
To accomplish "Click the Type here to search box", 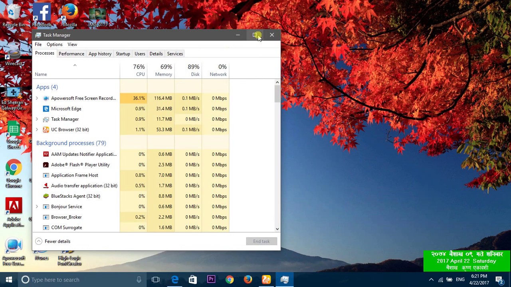I will [x=82, y=279].
